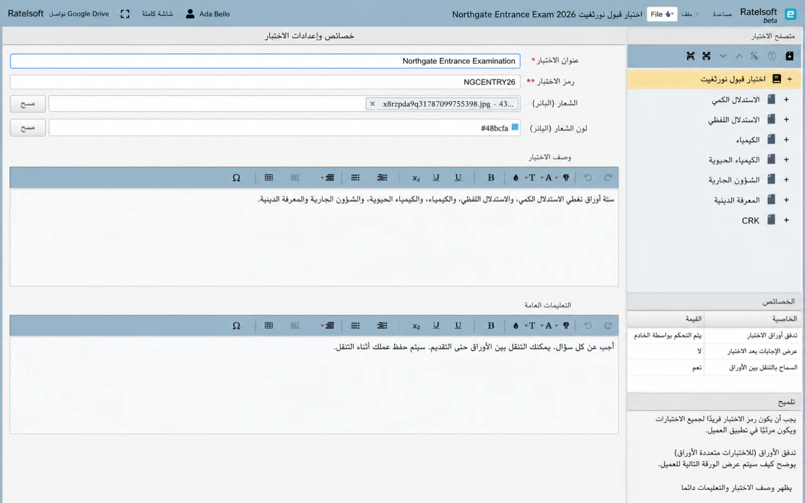The width and height of the screenshot is (805, 503).
Task: Apply subscript in the description editor
Action: (x=416, y=178)
